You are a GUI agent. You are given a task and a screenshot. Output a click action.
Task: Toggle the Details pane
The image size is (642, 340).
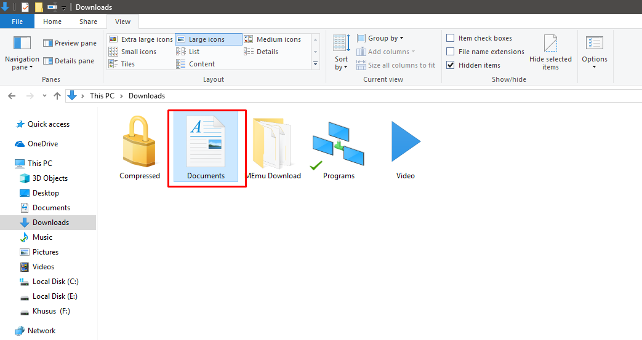click(68, 61)
